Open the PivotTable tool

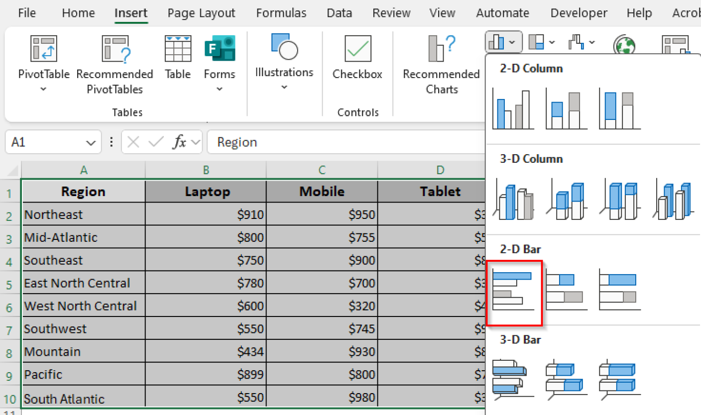(43, 59)
